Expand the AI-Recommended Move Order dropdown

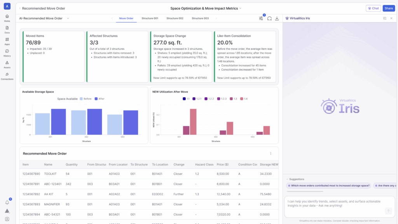(x=68, y=18)
